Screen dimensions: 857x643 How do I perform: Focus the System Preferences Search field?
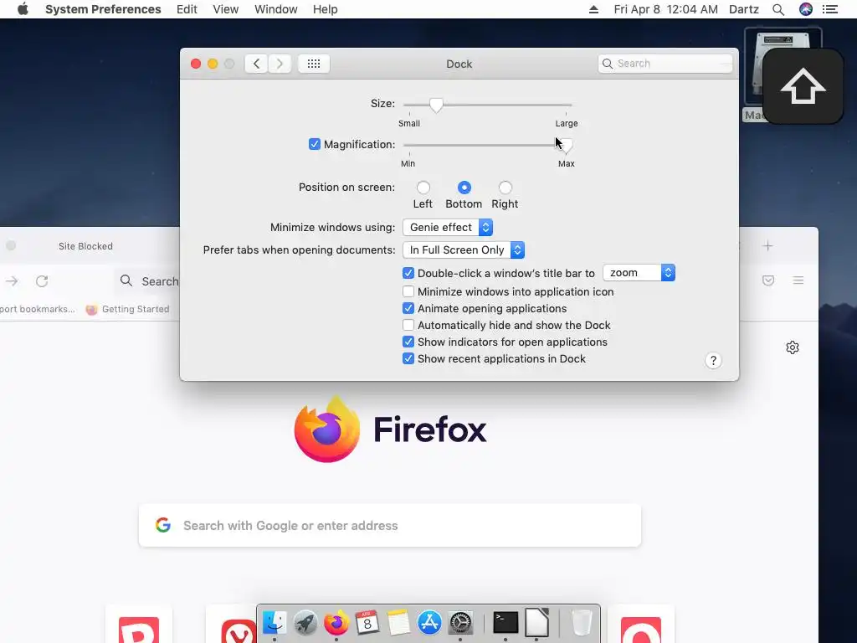(x=665, y=64)
